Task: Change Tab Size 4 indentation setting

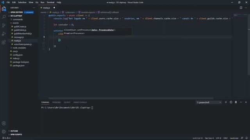Action: point(209,138)
